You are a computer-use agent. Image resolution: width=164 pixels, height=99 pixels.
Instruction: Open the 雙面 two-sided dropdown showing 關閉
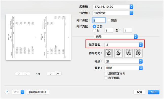pos(123,68)
